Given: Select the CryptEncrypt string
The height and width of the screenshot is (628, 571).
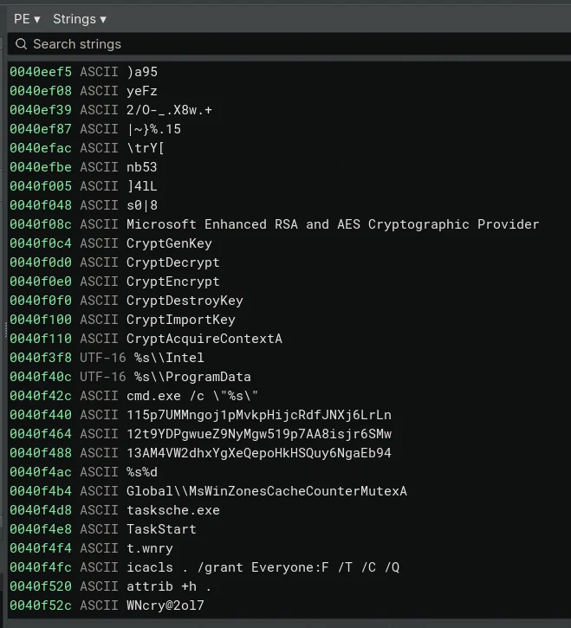Looking at the screenshot, I should [173, 282].
